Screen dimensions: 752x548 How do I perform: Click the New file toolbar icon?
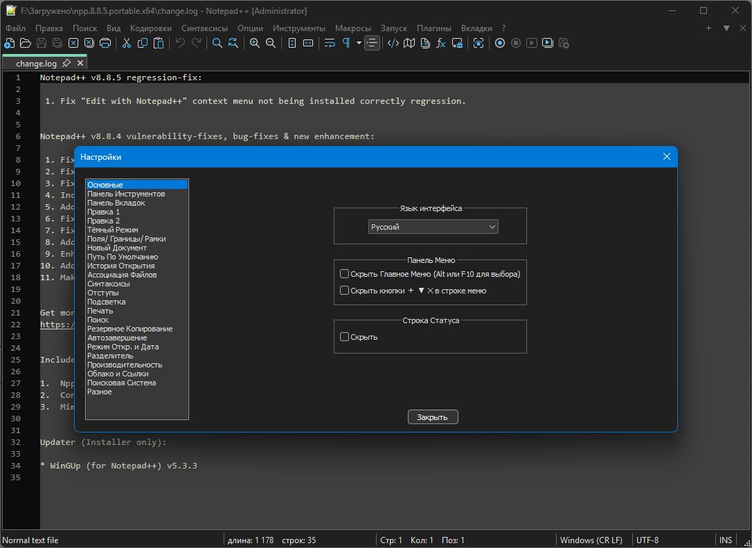point(9,43)
